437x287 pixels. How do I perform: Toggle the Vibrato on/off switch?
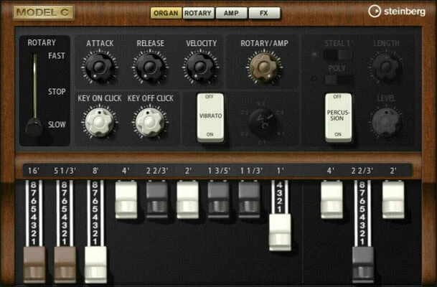(x=210, y=117)
